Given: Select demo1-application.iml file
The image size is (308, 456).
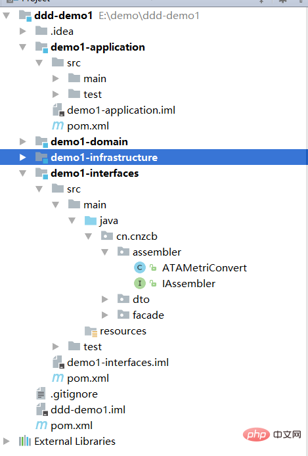Looking at the screenshot, I should 121,110.
